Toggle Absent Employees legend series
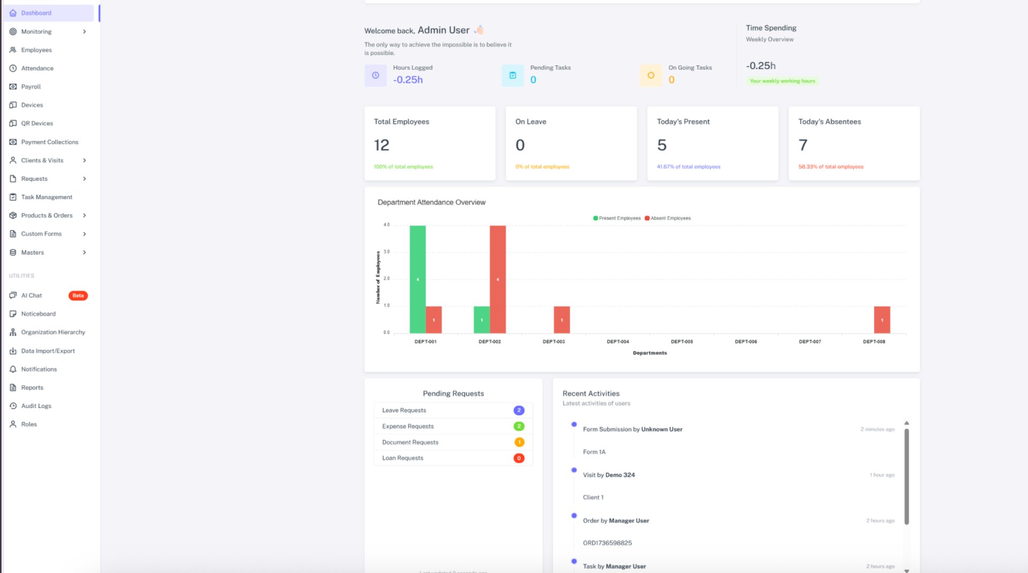 [668, 218]
